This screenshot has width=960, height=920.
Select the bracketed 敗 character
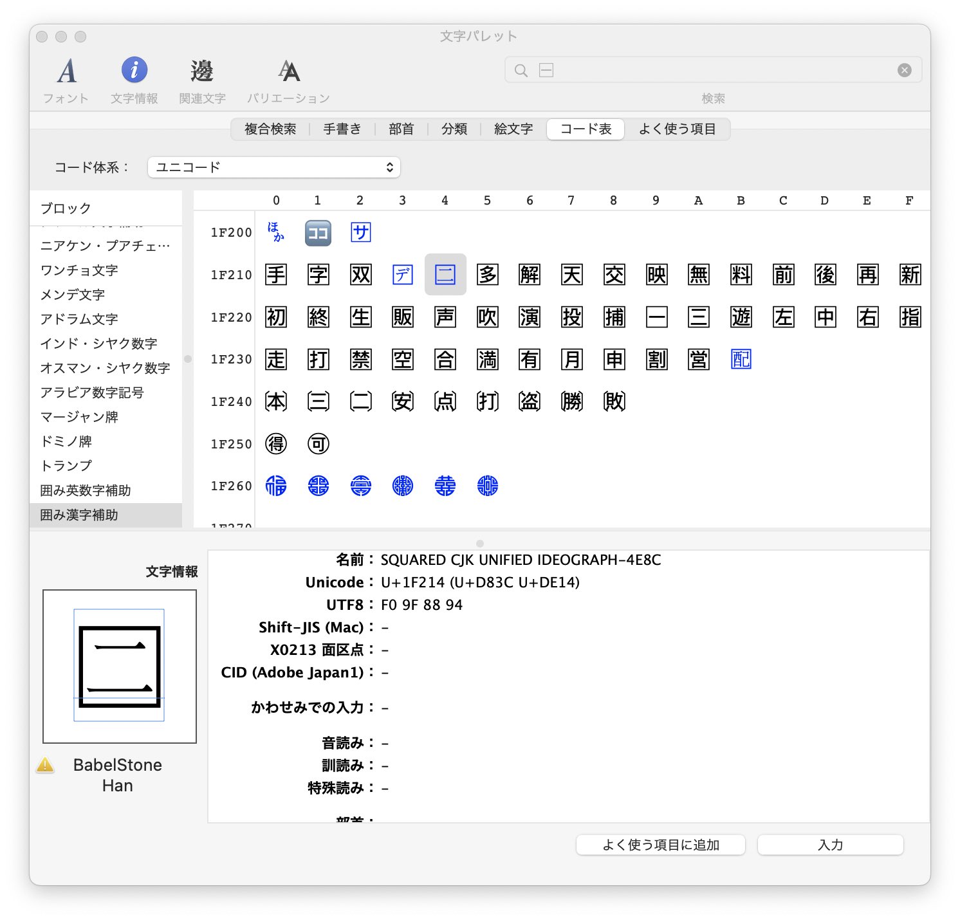[x=614, y=401]
